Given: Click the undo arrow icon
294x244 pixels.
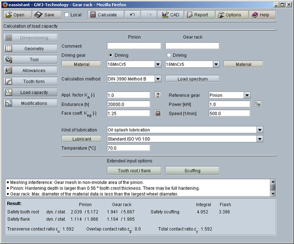Looking at the screenshot, I should 132,15.
